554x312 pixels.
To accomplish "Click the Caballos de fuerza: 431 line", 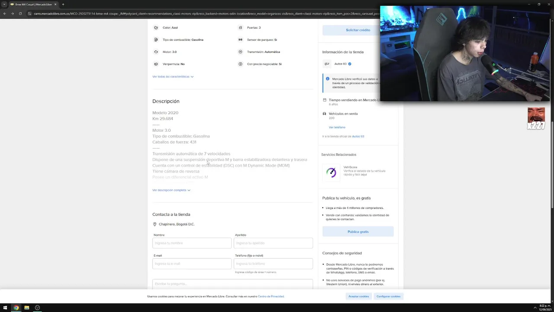I will pyautogui.click(x=174, y=142).
